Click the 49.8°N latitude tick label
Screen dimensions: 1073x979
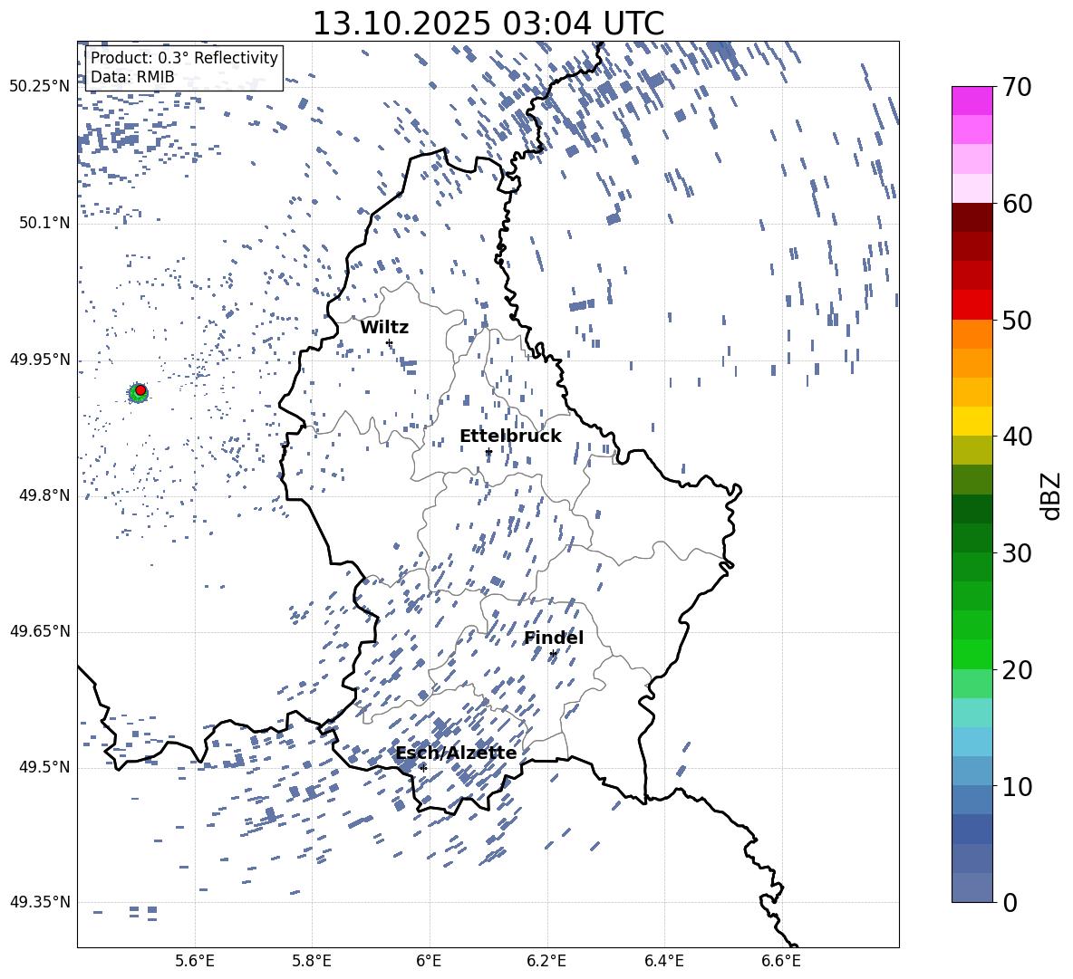(x=40, y=495)
